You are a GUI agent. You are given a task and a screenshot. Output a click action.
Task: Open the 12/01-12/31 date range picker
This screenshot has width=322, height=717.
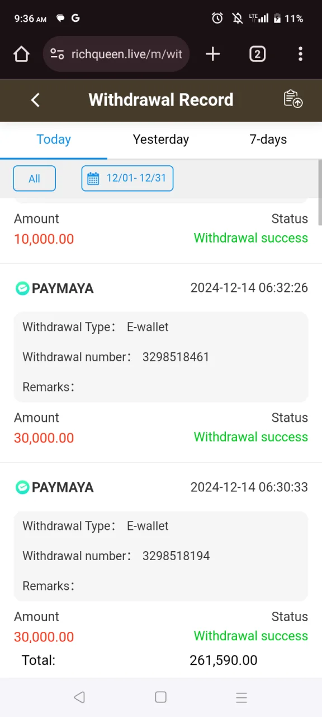coord(127,179)
